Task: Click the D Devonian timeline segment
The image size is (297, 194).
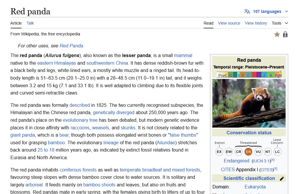Action: tap(243, 75)
